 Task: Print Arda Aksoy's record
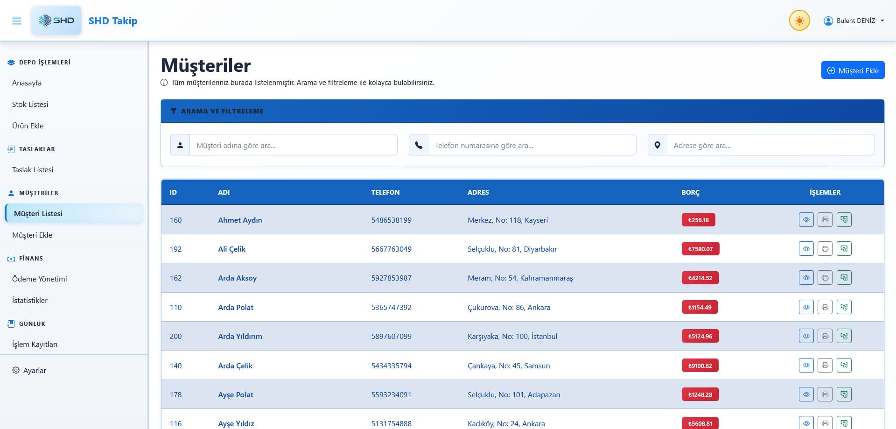pos(825,278)
